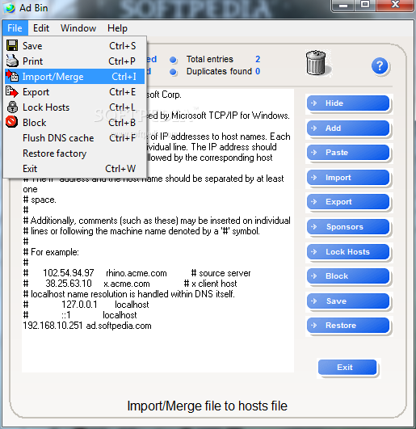Choose Restore factory menu entry
The width and height of the screenshot is (416, 429).
point(74,154)
